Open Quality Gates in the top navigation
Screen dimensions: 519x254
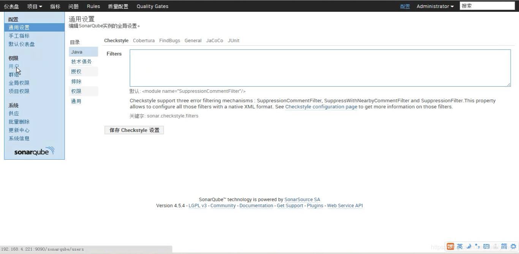coord(152,6)
